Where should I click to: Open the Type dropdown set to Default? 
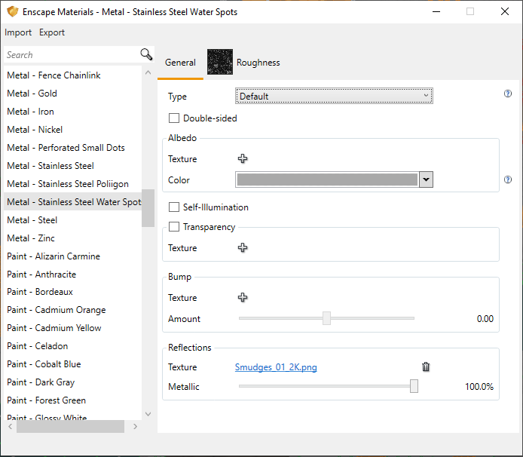[x=334, y=96]
